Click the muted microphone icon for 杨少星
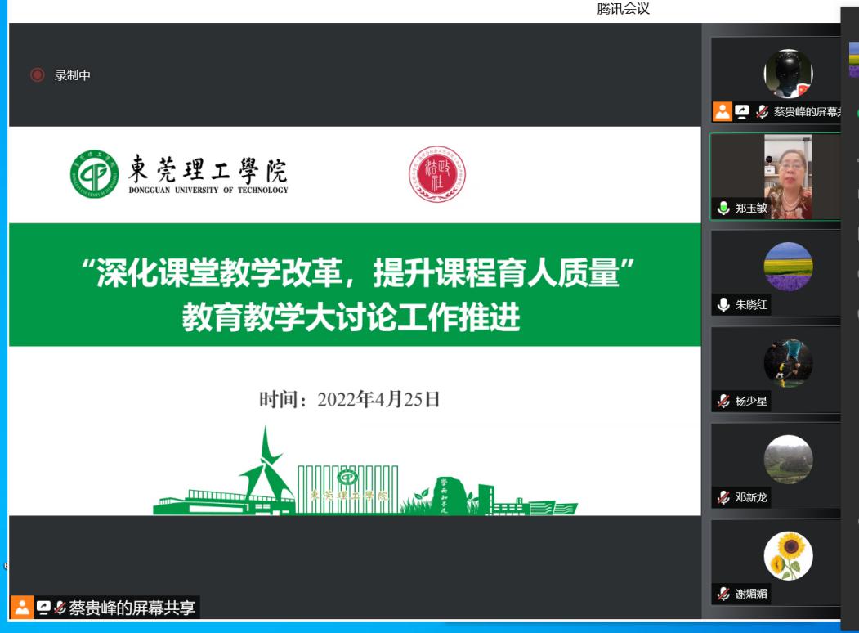Viewport: 859px width, 633px height. coord(723,401)
